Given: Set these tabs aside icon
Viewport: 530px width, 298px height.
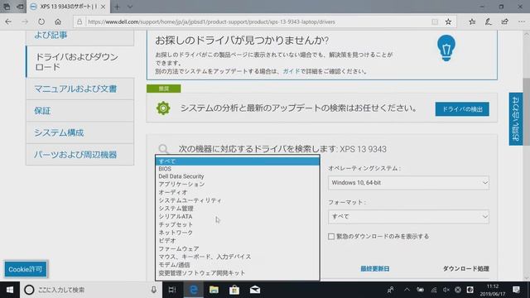Looking at the screenshot, I should point(20,7).
